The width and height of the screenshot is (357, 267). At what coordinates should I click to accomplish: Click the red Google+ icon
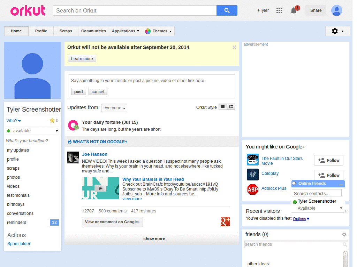click(225, 221)
